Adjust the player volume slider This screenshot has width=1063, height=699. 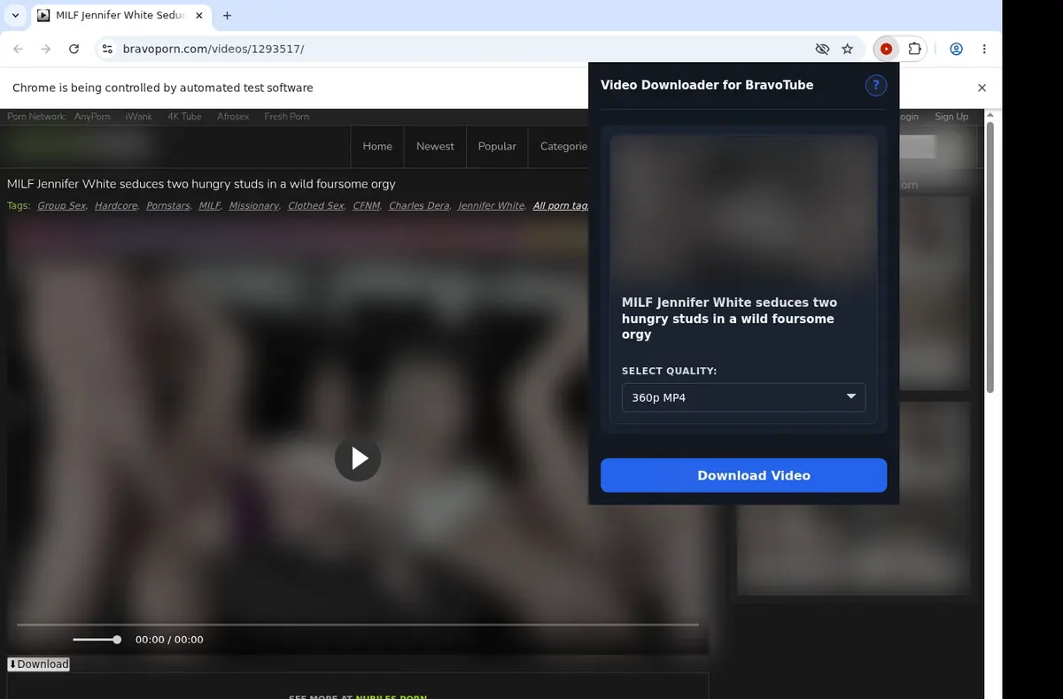(97, 640)
